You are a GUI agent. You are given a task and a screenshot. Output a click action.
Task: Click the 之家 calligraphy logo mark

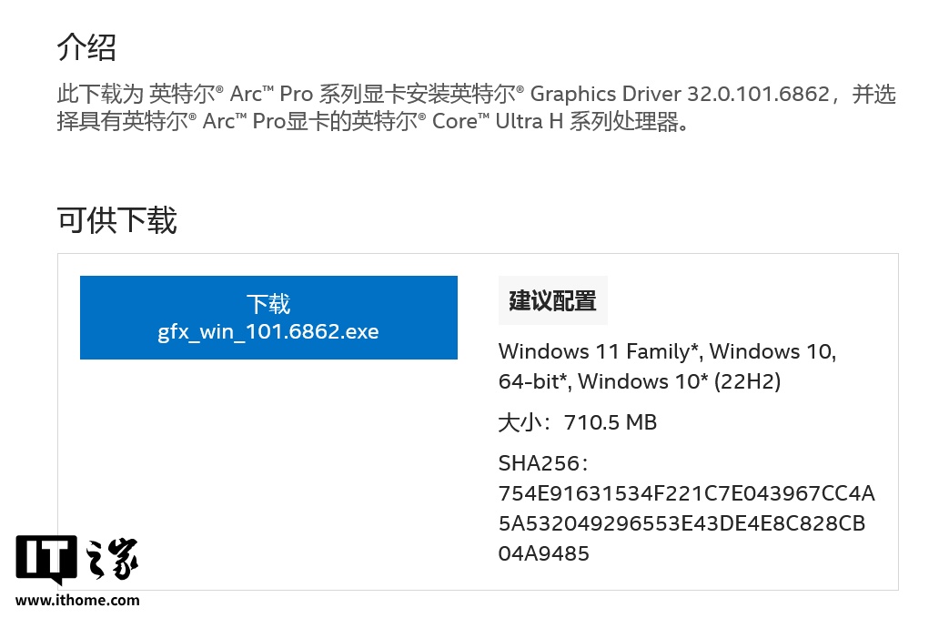point(113,559)
